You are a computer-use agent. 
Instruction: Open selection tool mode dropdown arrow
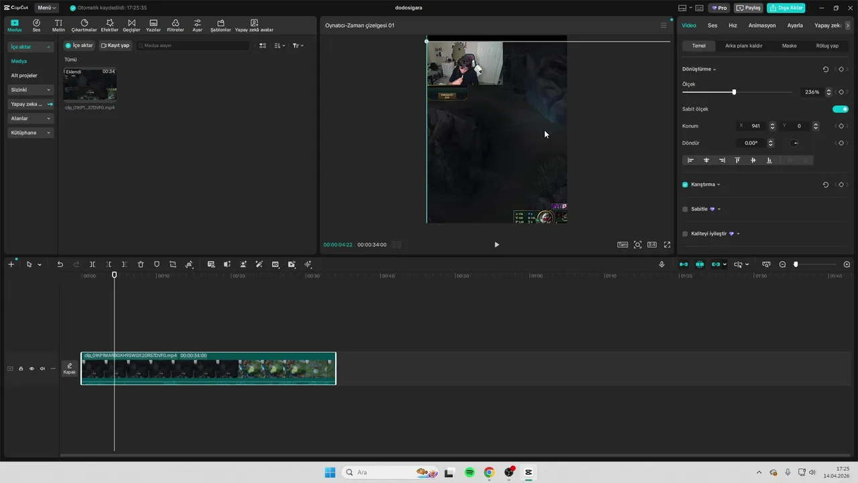tap(40, 265)
